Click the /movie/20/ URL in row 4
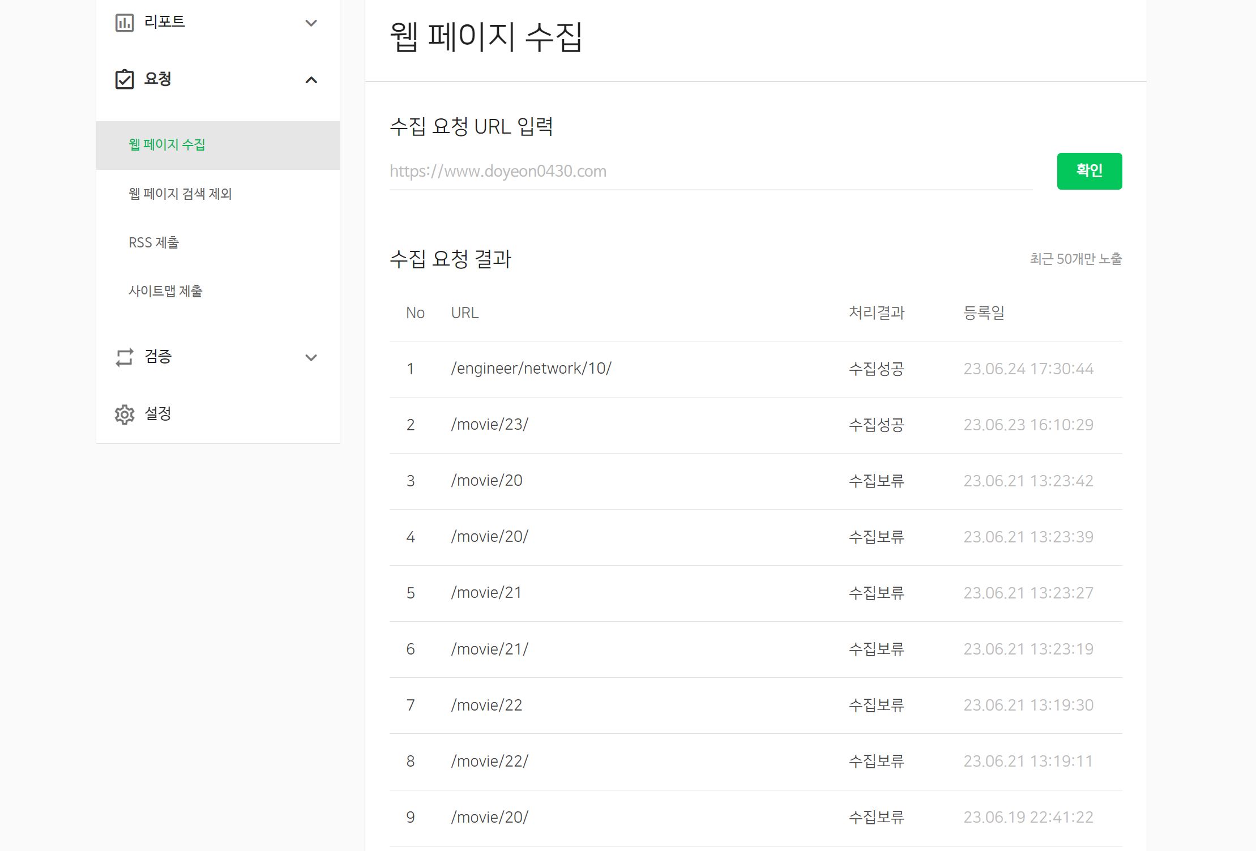This screenshot has width=1256, height=851. pyautogui.click(x=489, y=537)
